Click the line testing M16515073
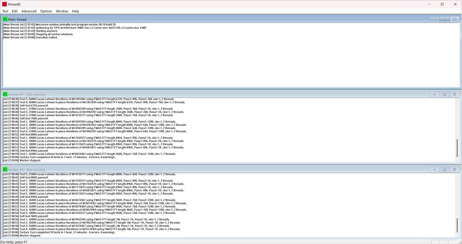Viewport: 462px width, 244px height. pos(88,194)
